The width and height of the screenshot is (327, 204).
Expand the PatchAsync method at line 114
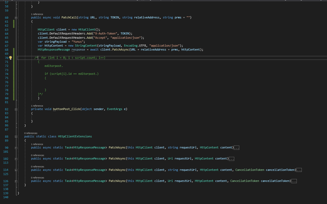tap(16, 170)
